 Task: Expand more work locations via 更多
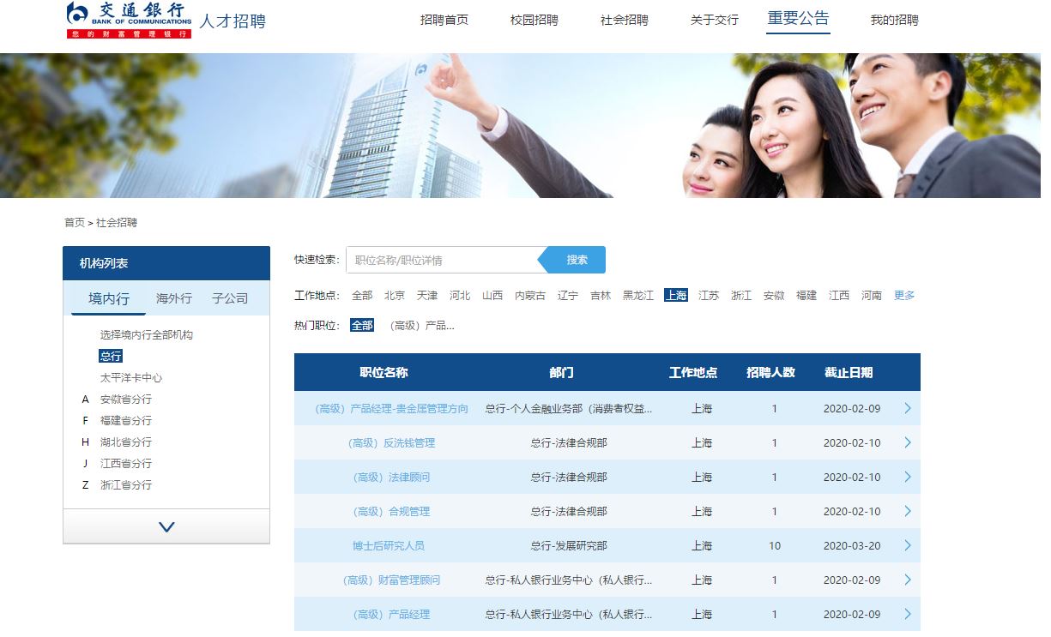(904, 295)
